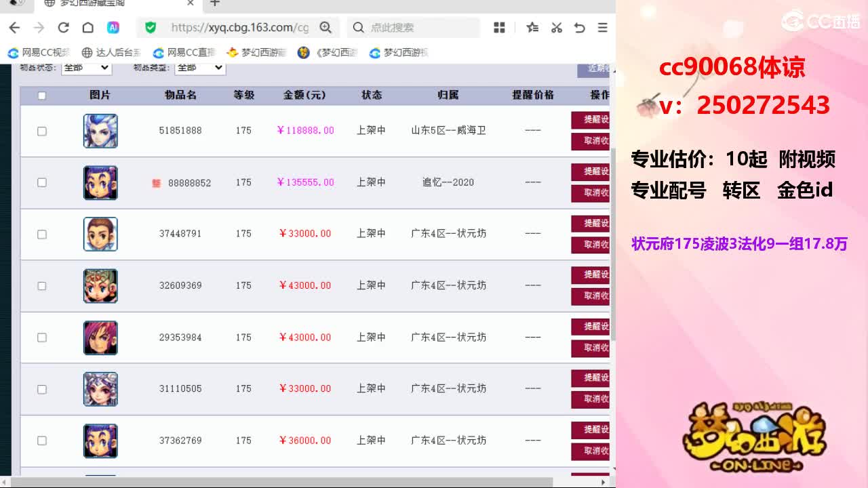
Task: Open character avatar for item 37448791
Action: [x=100, y=234]
